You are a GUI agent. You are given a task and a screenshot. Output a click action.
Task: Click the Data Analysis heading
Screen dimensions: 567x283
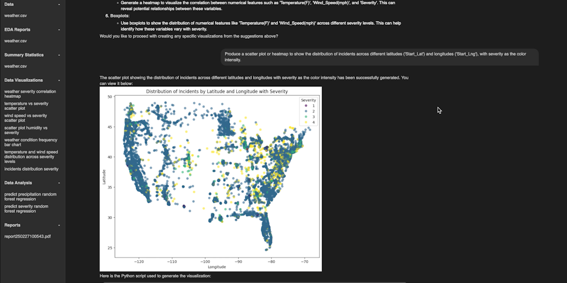pos(18,183)
